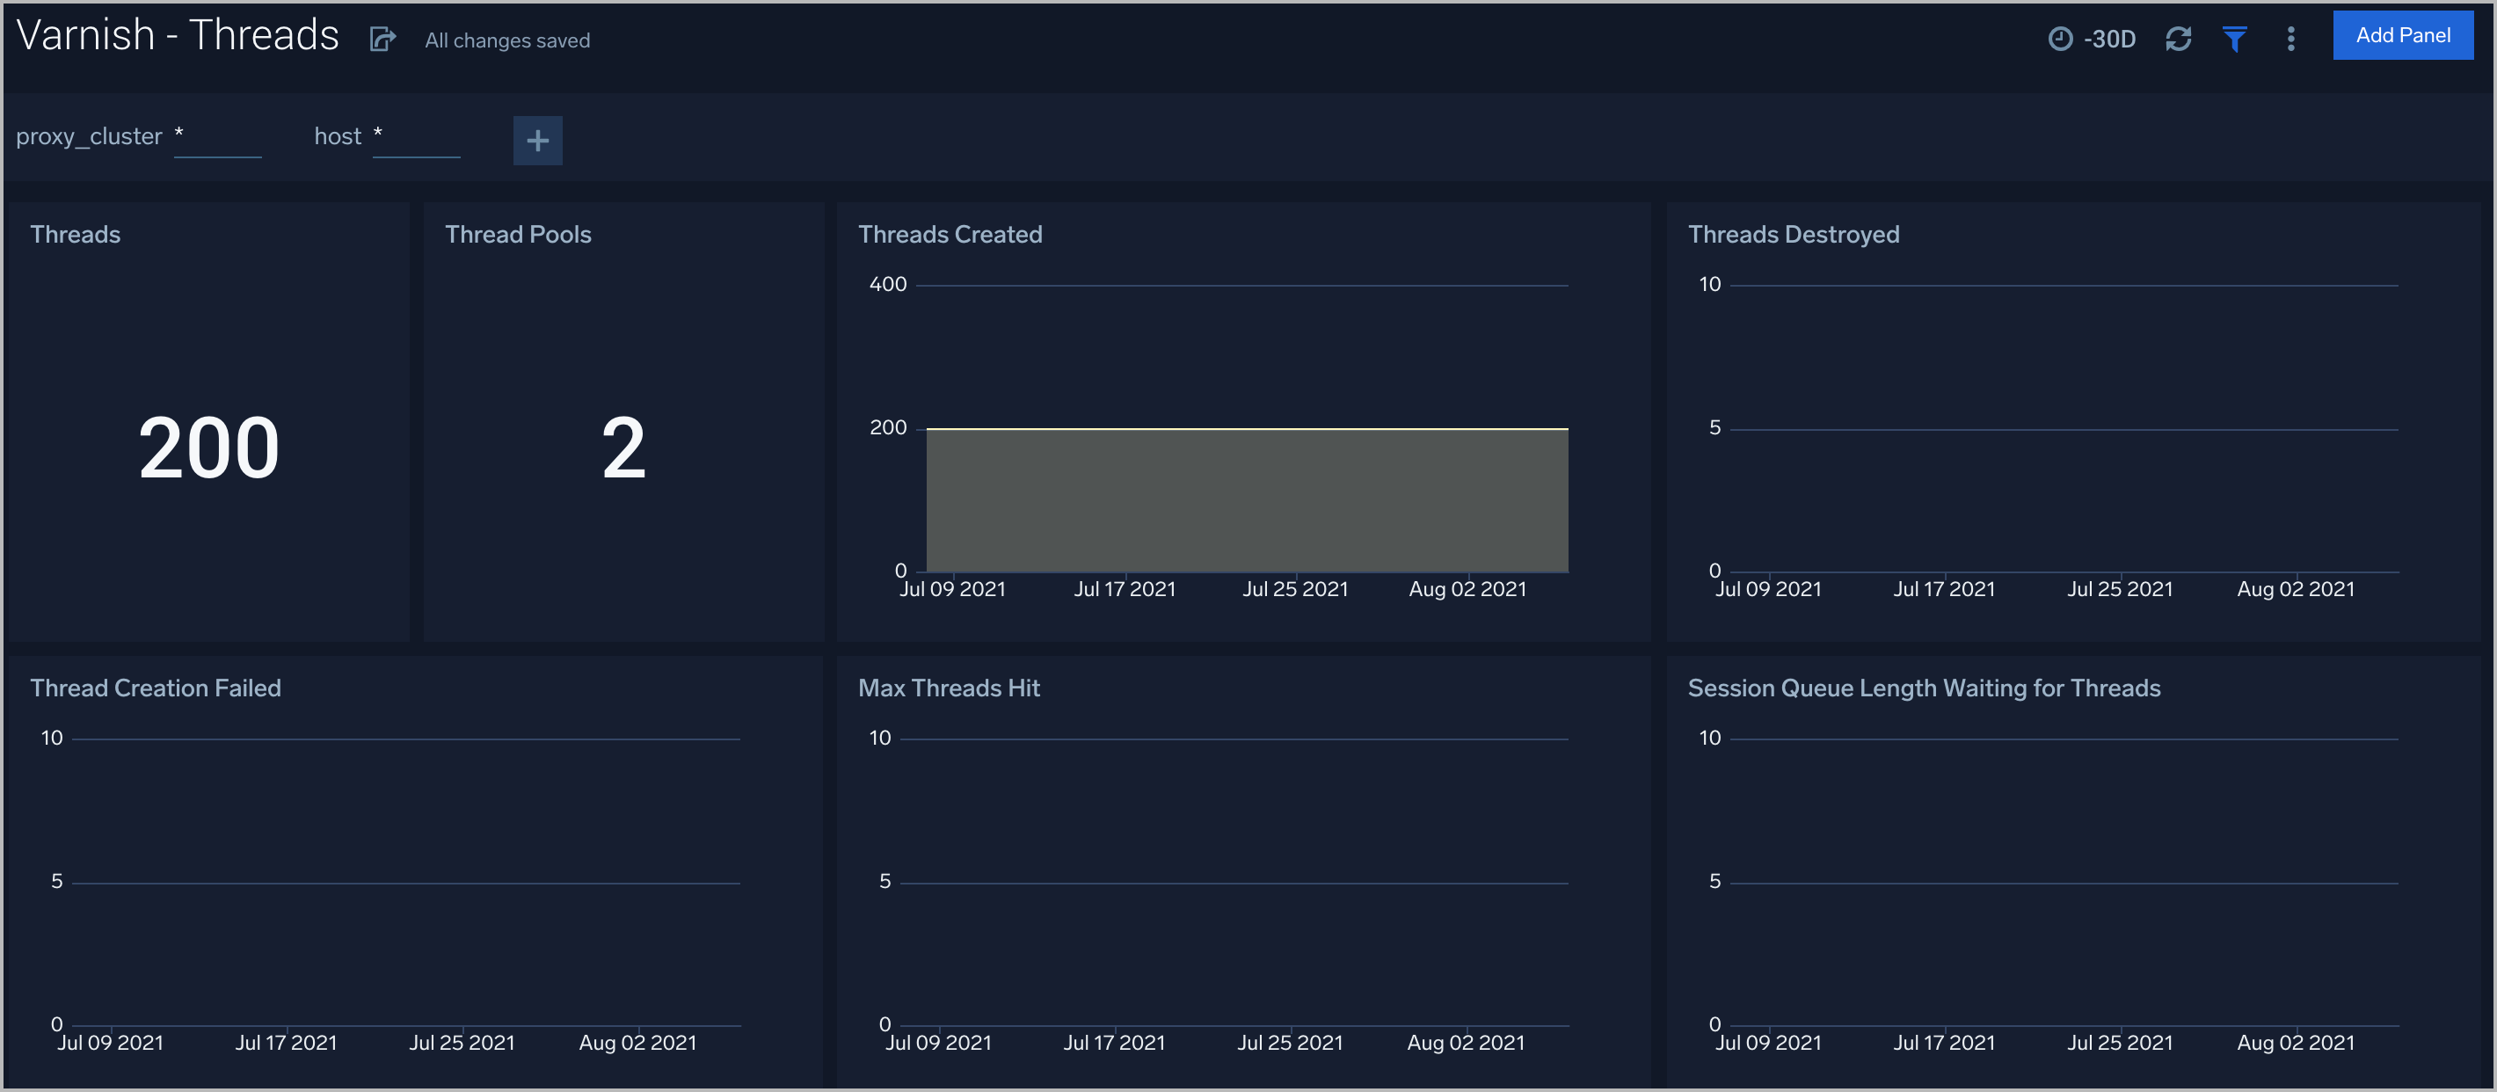Click the Threads Destroyed panel title
This screenshot has height=1092, width=2497.
1794,234
